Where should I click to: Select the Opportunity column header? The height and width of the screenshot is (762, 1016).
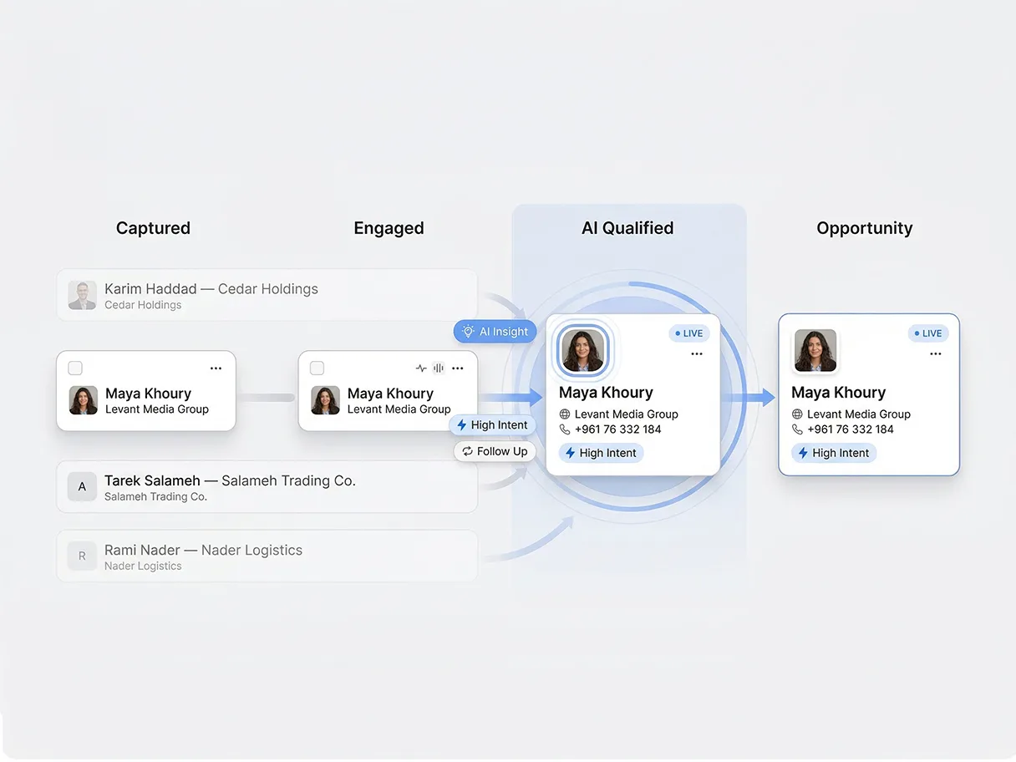[x=865, y=227]
